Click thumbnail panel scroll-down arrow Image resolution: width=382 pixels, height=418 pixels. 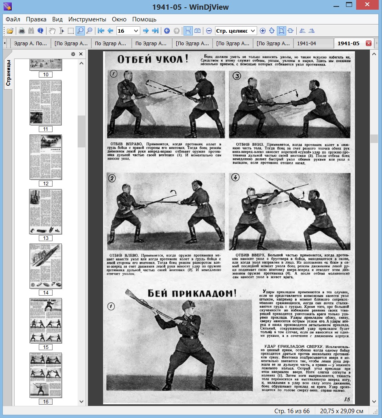pos(82,401)
